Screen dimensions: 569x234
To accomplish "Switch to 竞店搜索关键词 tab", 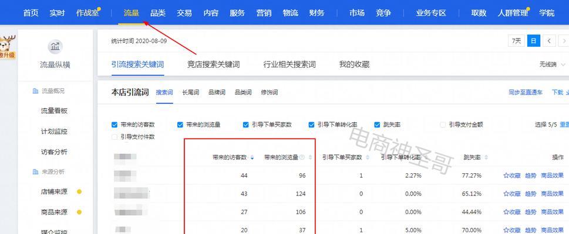I will point(213,65).
